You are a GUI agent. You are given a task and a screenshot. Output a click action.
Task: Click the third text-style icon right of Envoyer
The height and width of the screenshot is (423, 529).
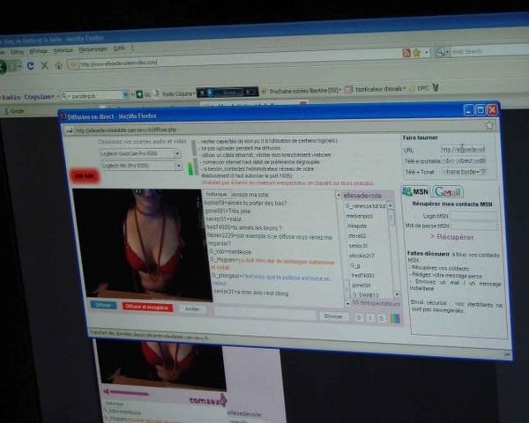[381, 318]
